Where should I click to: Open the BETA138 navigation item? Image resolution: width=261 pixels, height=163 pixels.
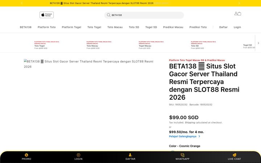(x=26, y=27)
